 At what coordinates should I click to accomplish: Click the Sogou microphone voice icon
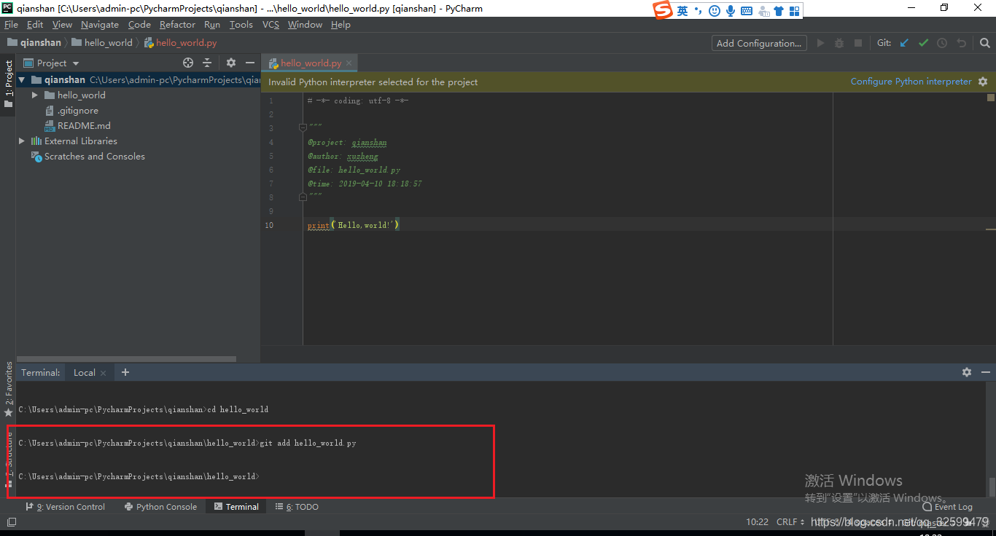pyautogui.click(x=731, y=10)
